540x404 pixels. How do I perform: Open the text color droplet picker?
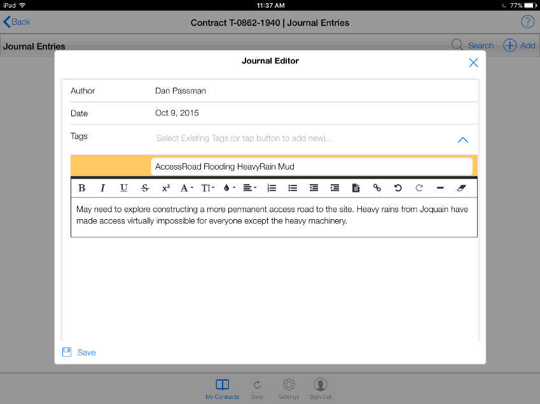(230, 188)
